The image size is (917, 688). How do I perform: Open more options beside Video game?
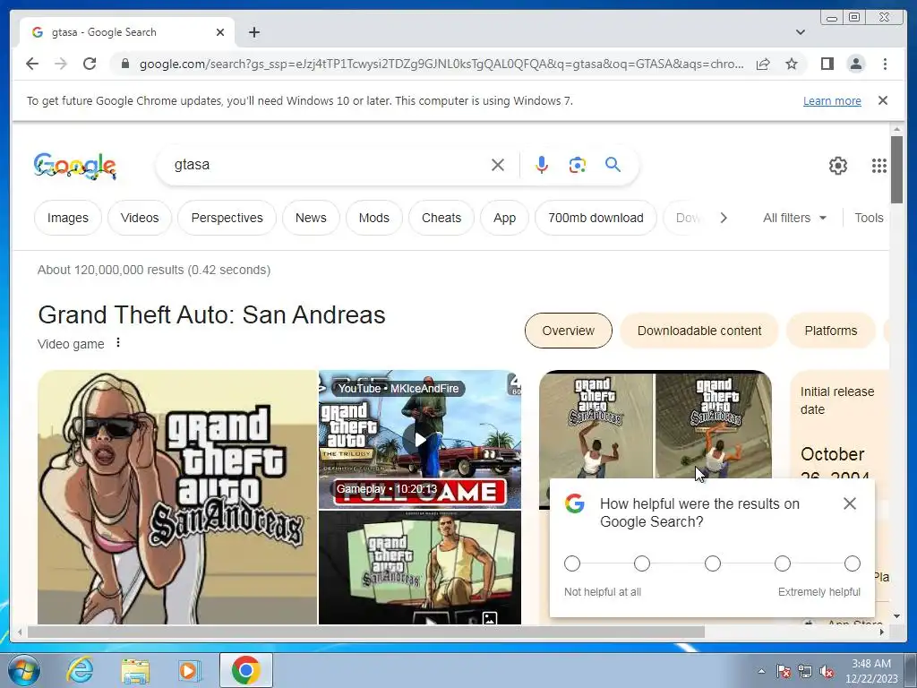[118, 343]
